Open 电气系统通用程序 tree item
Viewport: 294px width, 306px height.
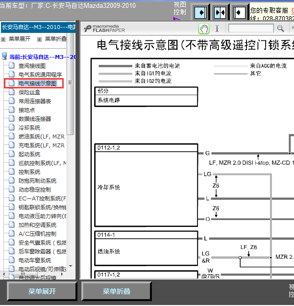40,75
